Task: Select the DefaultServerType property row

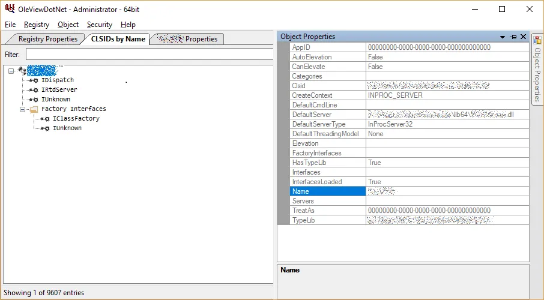Action: point(410,124)
